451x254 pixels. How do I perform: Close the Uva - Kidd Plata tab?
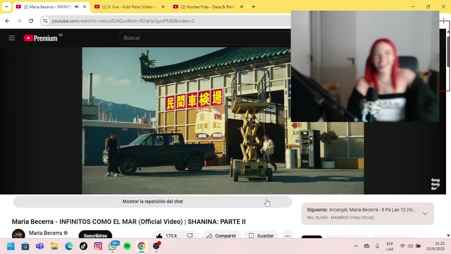coord(163,7)
